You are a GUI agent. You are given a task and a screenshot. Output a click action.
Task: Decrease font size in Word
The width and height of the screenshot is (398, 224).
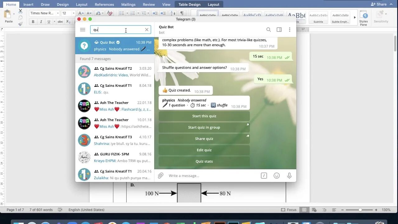89,13
